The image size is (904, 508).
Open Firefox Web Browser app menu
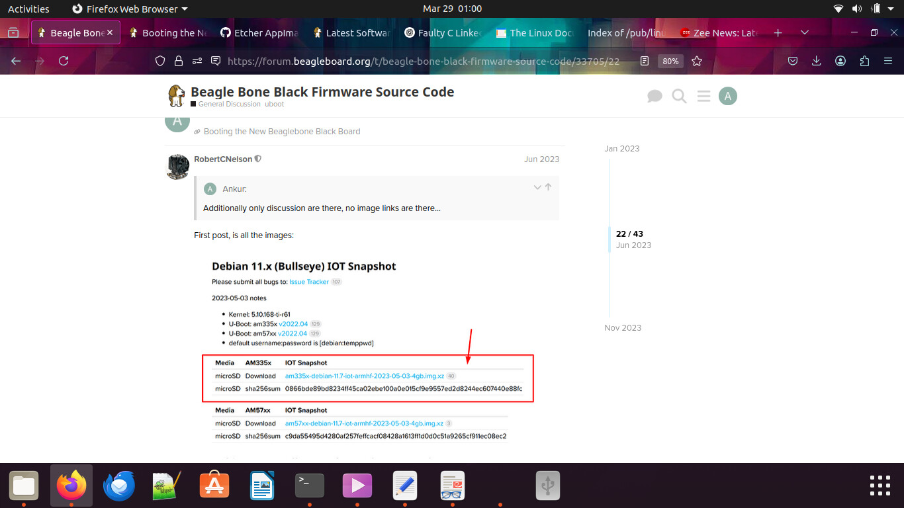[x=129, y=9]
